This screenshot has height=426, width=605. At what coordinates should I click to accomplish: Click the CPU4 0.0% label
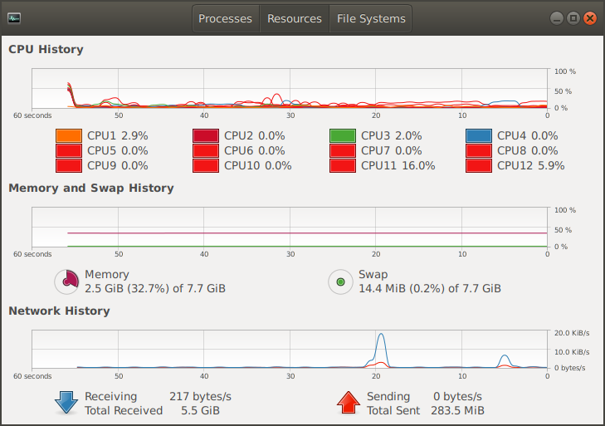coord(528,136)
